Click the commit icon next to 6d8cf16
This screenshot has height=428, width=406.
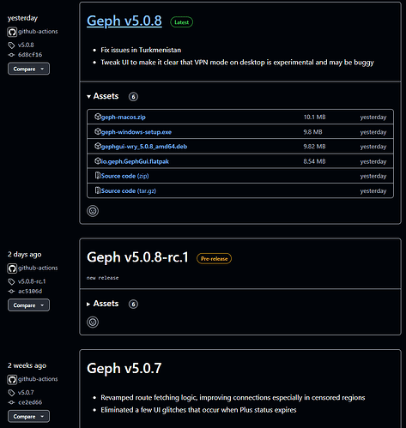click(x=11, y=55)
